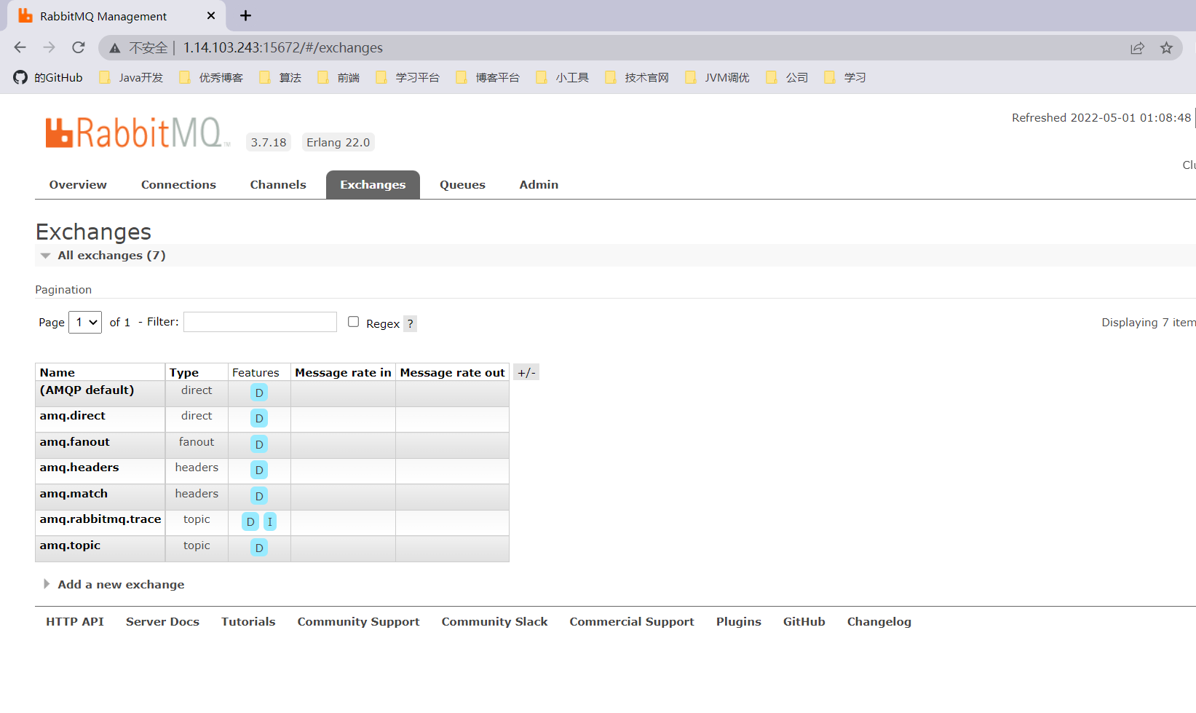Click the durable D badge for amq.direct
Screen dimensions: 1196x713
point(259,418)
